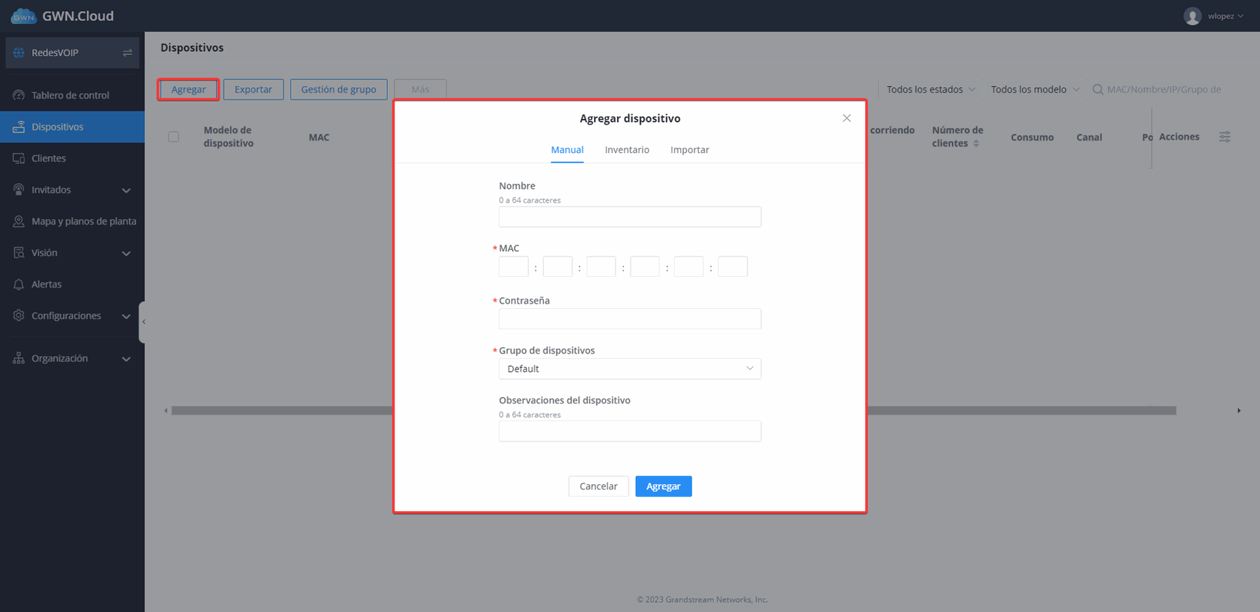Expand the Configuraciones submenu chevron
The width and height of the screenshot is (1260, 612).
126,316
